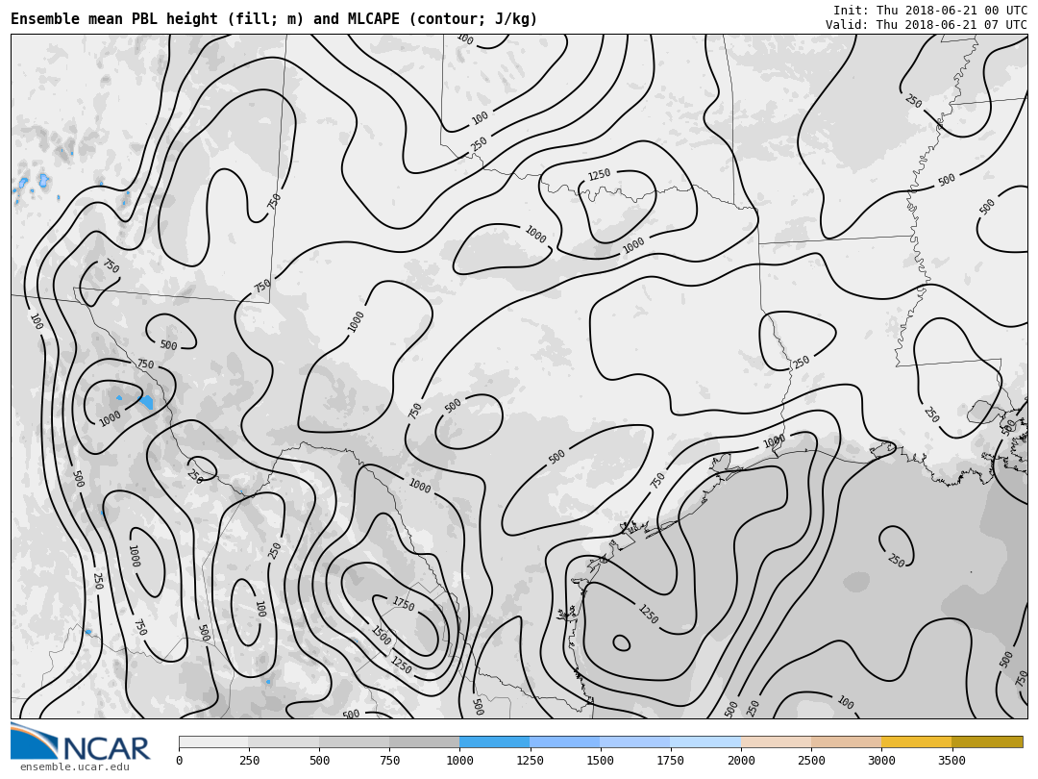Click the NCAR logo
Image resolution: width=1038 pixels, height=779 pixels.
[x=80, y=742]
